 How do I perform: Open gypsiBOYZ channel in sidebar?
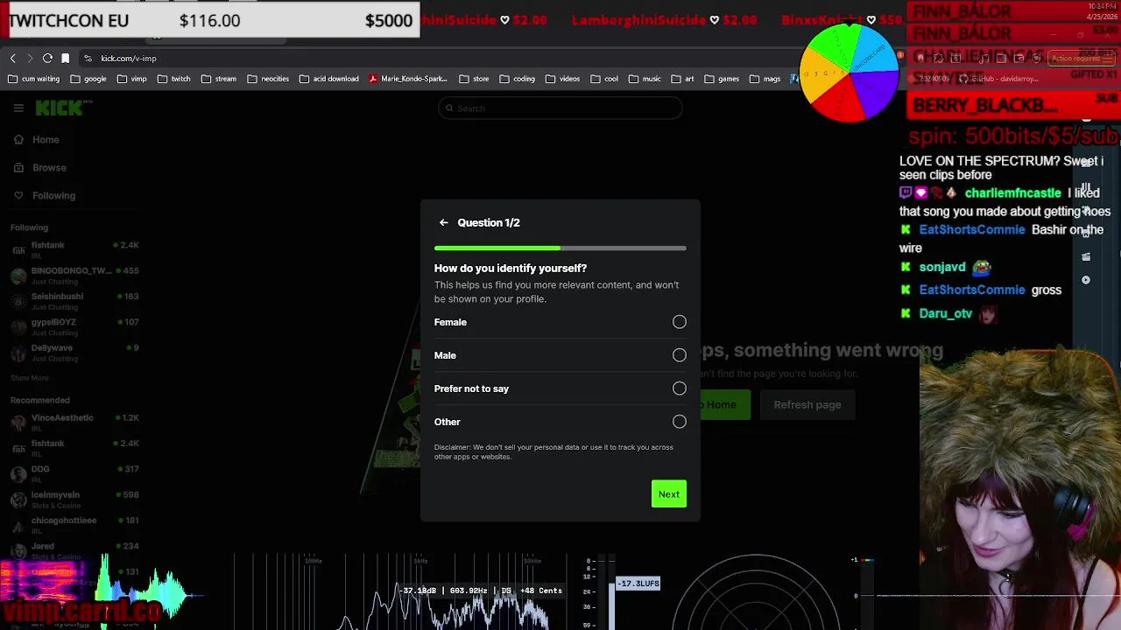(x=74, y=326)
